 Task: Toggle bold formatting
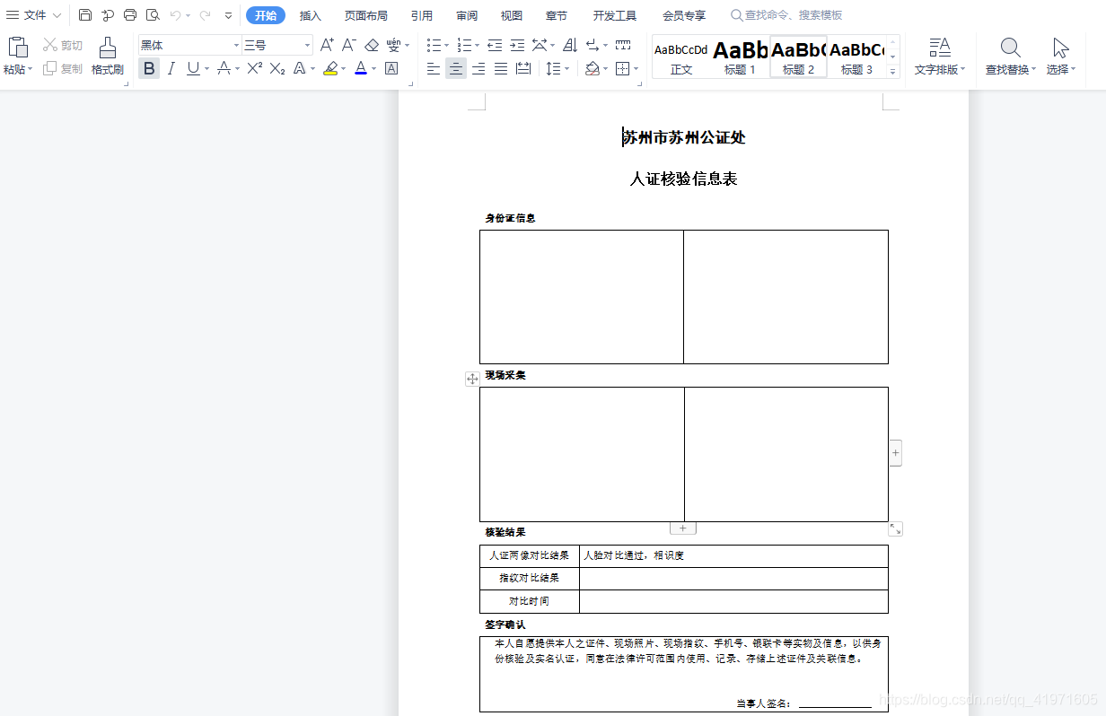click(x=148, y=67)
